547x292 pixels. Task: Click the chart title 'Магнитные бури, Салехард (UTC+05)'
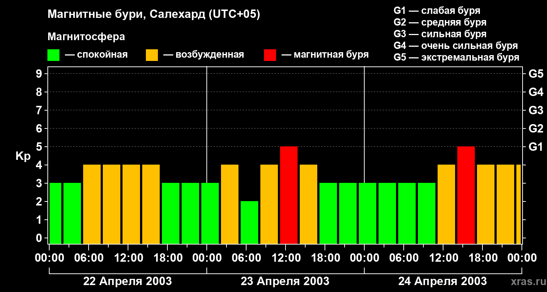click(154, 15)
